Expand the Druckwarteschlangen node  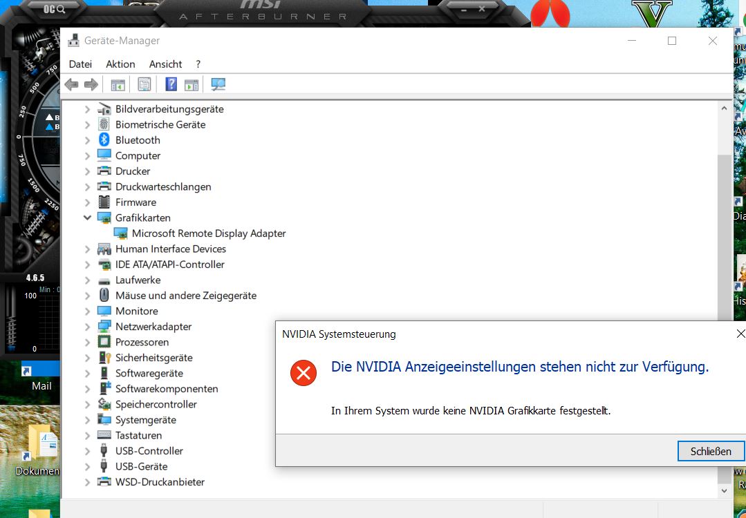pos(87,187)
